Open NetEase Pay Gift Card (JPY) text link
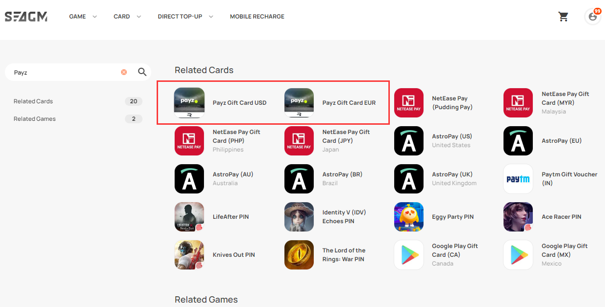The height and width of the screenshot is (307, 605). click(x=346, y=136)
